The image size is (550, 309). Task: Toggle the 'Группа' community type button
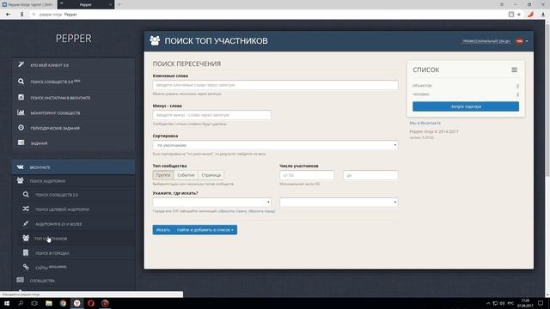(x=163, y=175)
